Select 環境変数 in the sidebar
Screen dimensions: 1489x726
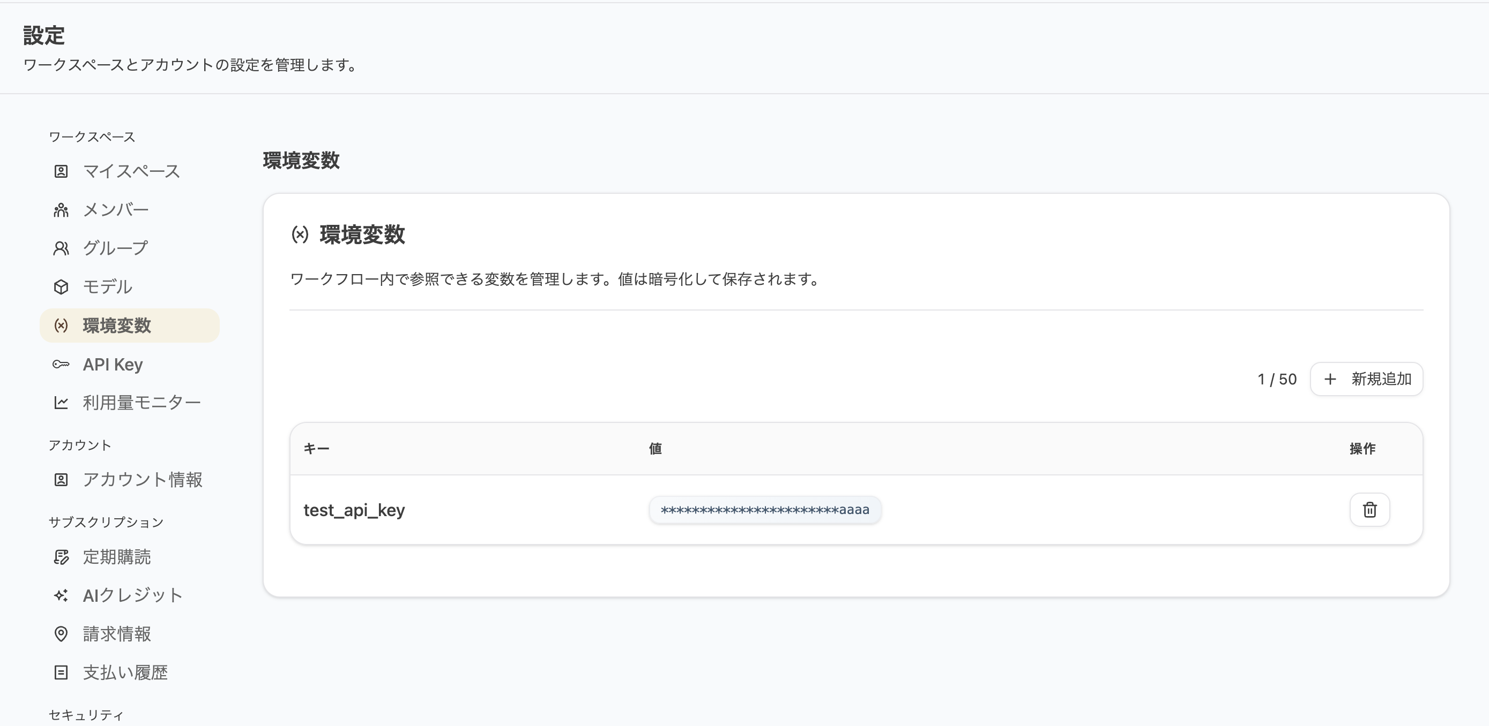click(x=130, y=326)
